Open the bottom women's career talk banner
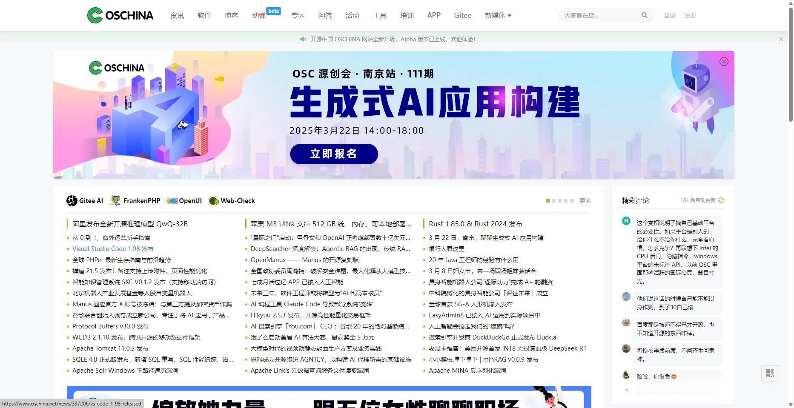The width and height of the screenshot is (794, 408). tap(329, 397)
